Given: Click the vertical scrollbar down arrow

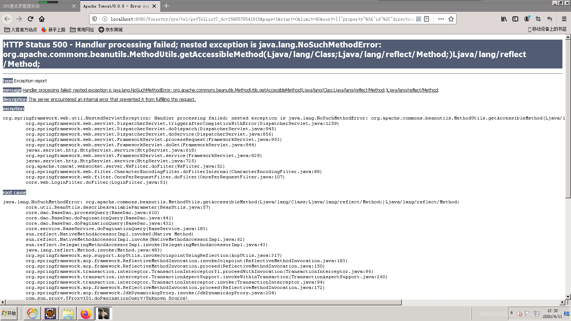Looking at the screenshot, I should click(x=568, y=296).
